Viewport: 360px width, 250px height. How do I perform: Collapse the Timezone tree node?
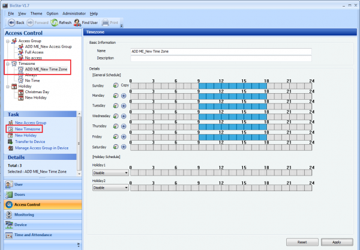[x=7, y=63]
